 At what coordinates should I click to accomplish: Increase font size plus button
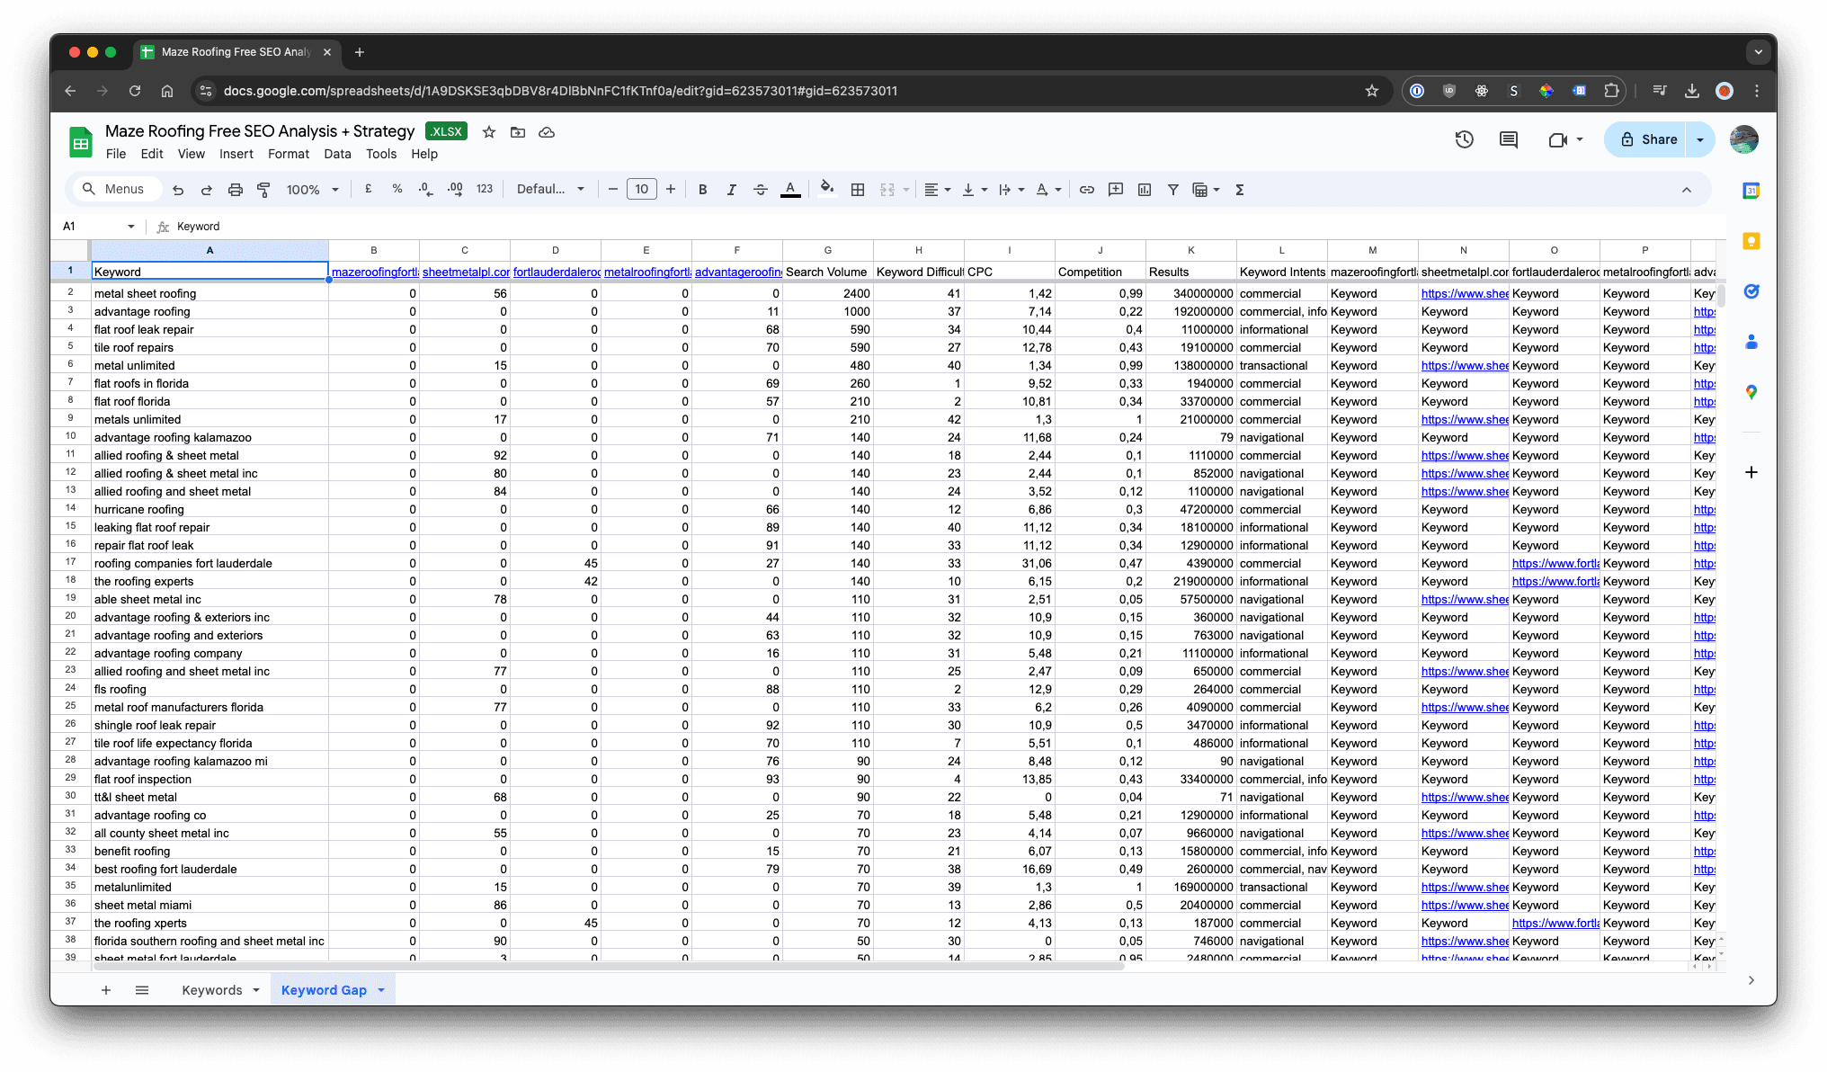(670, 189)
